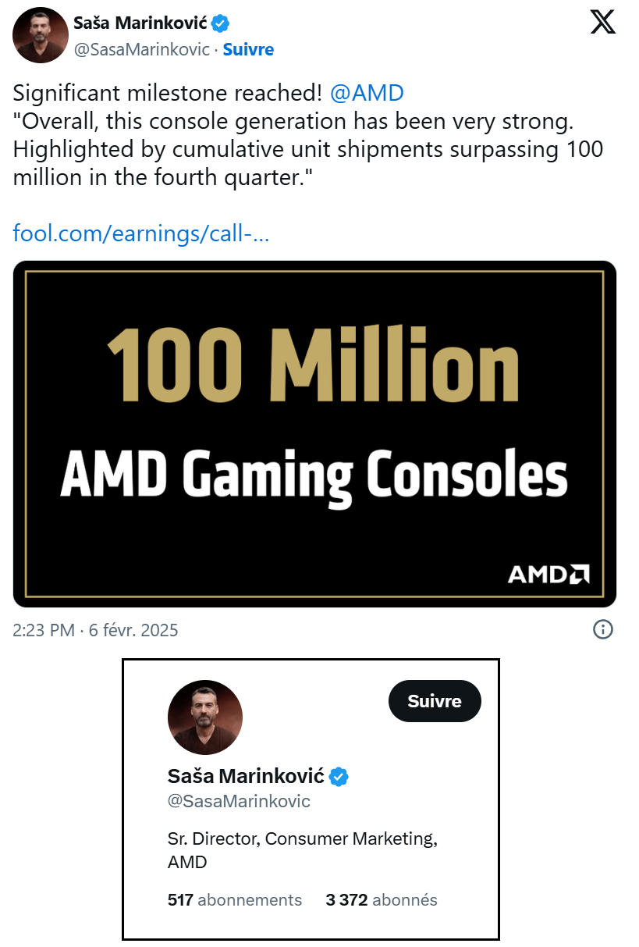The image size is (639, 947).
Task: Click the 2:23 PM · 6 févr. 2025 timestamp
Action: [96, 630]
